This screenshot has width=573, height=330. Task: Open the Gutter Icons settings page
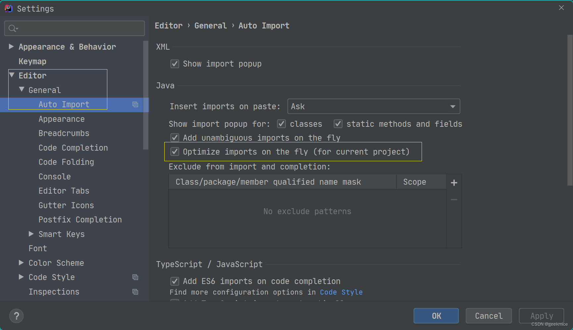tap(66, 206)
